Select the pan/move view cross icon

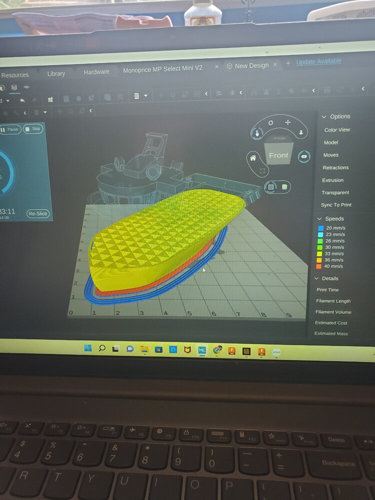[x=288, y=122]
